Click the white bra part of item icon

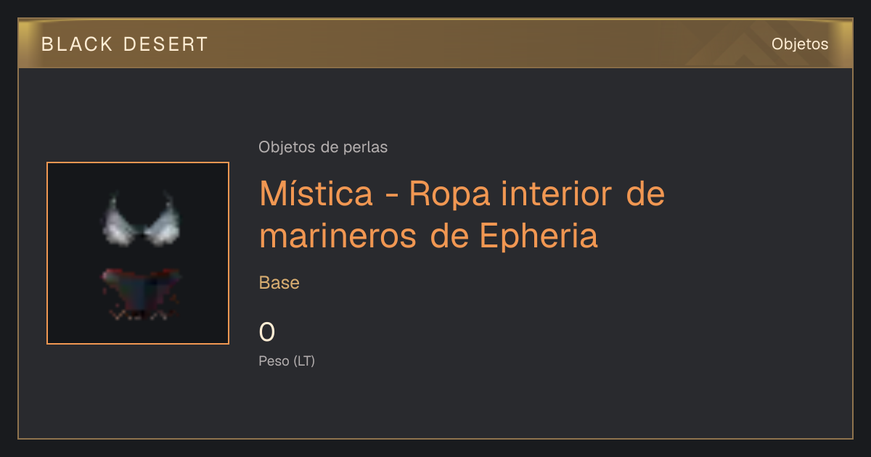(x=141, y=220)
